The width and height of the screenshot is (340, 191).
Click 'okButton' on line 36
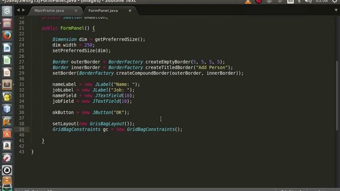tap(63, 112)
